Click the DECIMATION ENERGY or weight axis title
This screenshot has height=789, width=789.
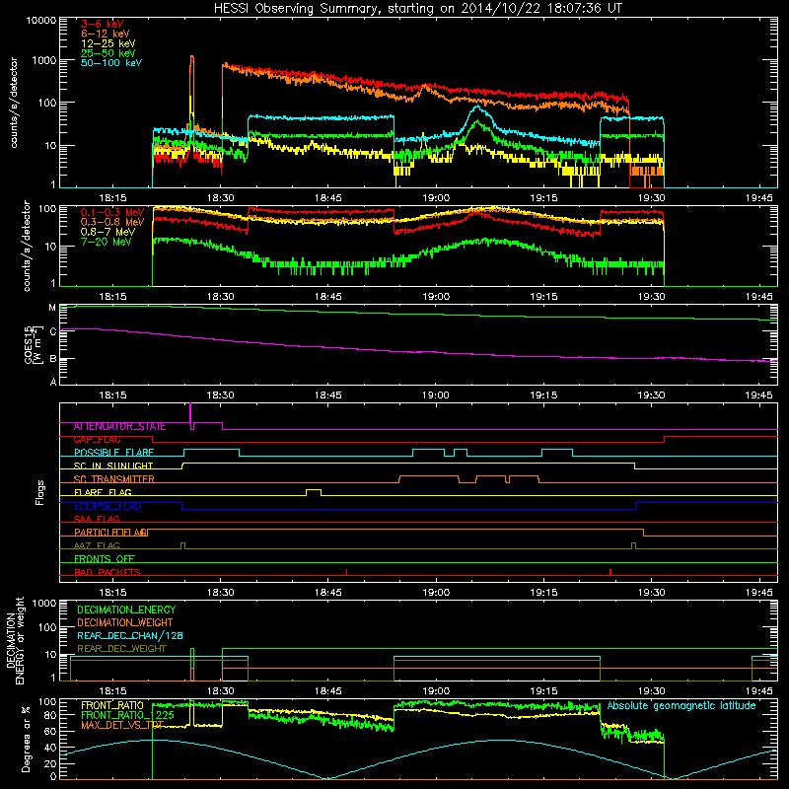click(15, 640)
